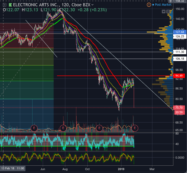
Task: Click the expand legend plus icon beside the symbol
Action: pos(4,5)
